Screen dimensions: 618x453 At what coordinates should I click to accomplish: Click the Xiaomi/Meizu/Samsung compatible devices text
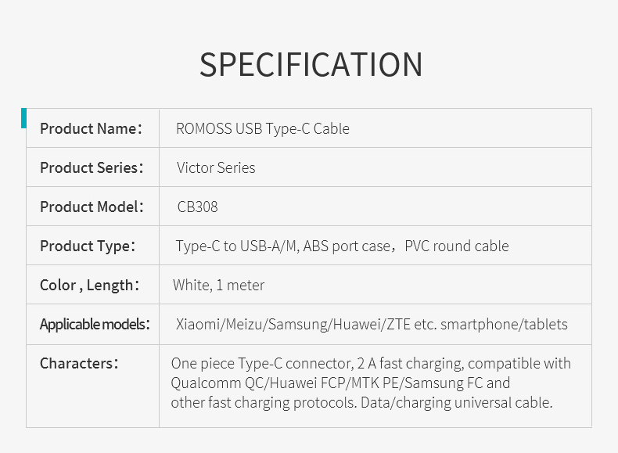(x=372, y=325)
